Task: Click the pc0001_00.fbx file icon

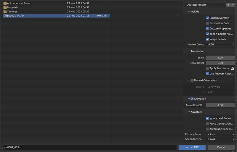Action: click(x=5, y=16)
